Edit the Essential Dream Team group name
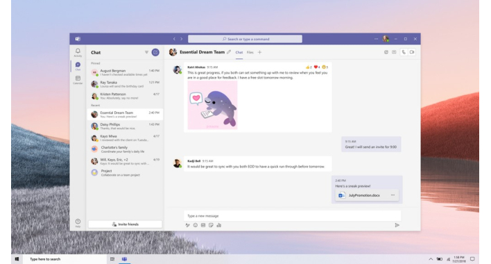491x264 pixels. [x=229, y=52]
